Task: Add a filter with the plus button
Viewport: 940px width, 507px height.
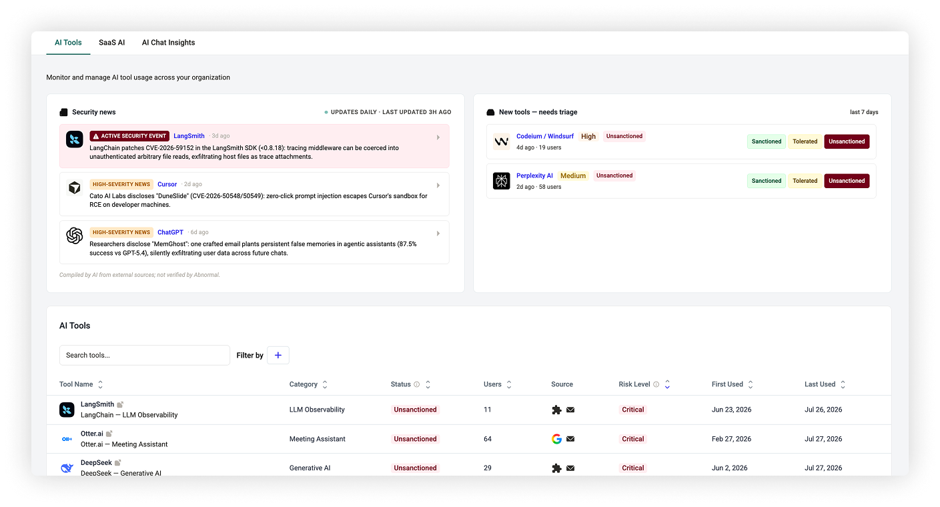Action: [278, 356]
